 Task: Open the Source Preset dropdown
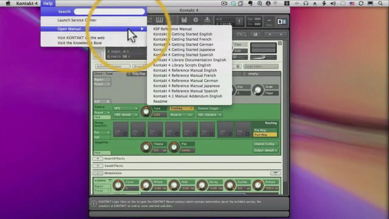(x=102, y=113)
